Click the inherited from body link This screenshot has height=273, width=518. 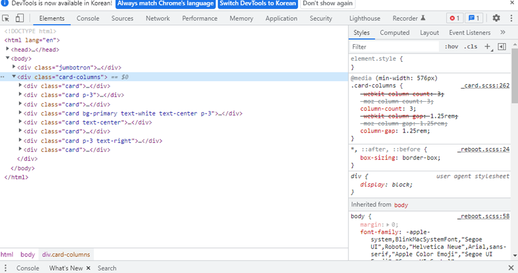coord(401,205)
